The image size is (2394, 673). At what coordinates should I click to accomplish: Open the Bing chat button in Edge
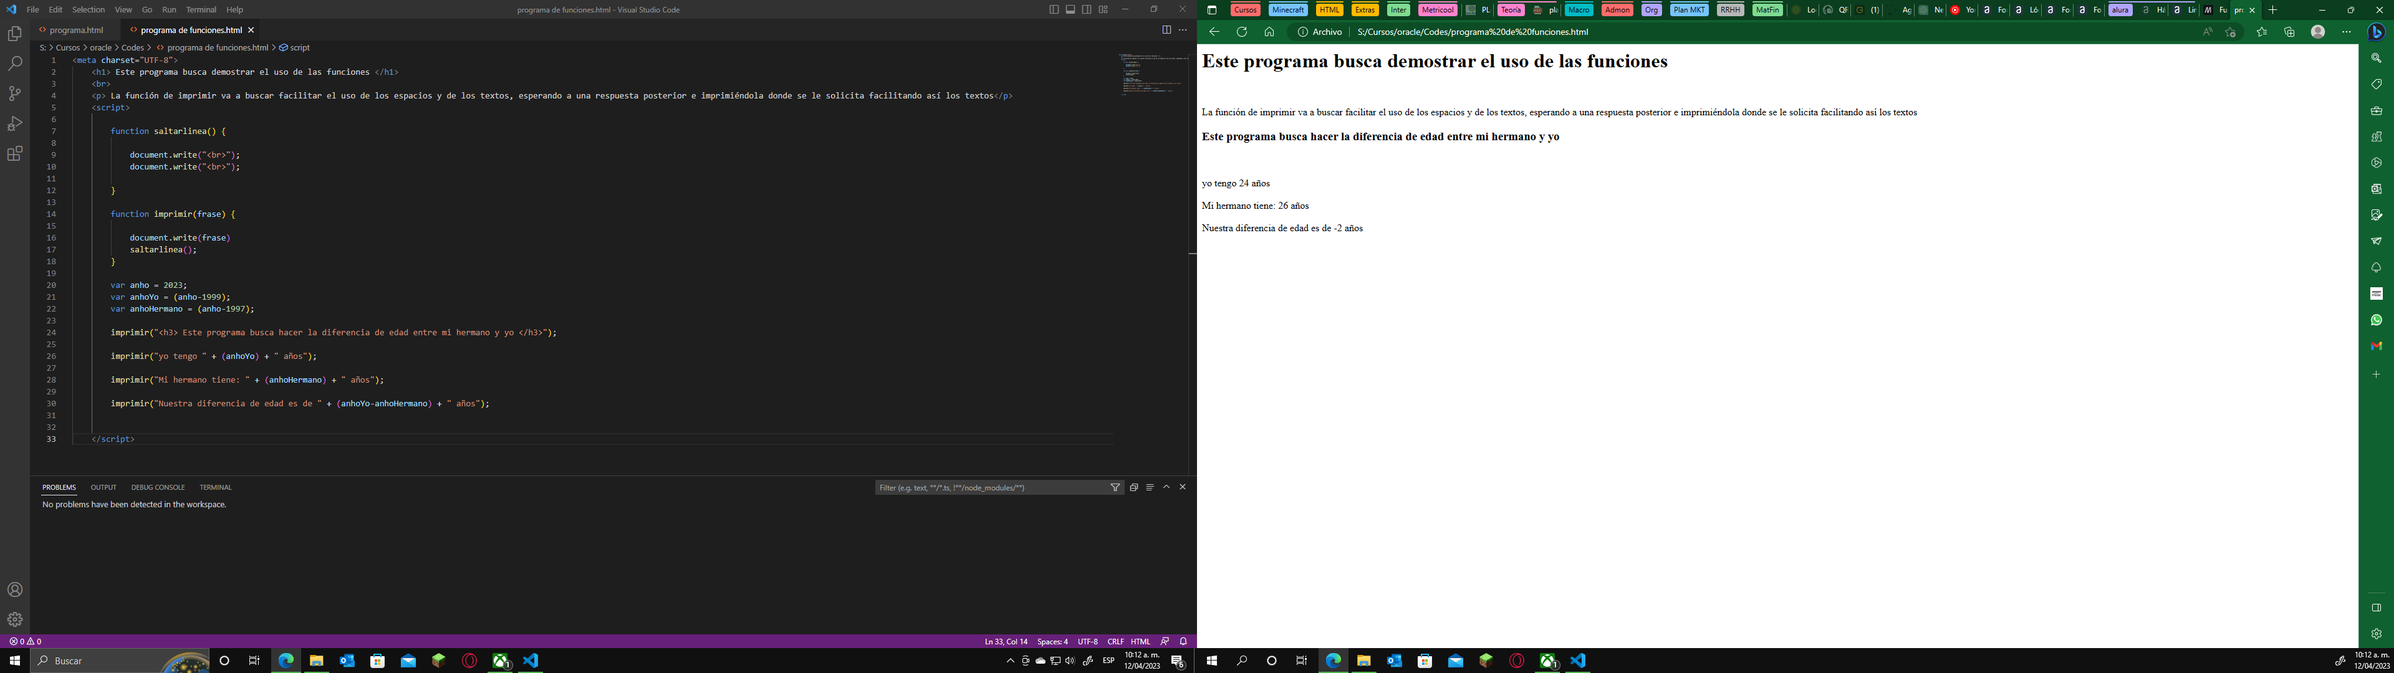[2377, 32]
